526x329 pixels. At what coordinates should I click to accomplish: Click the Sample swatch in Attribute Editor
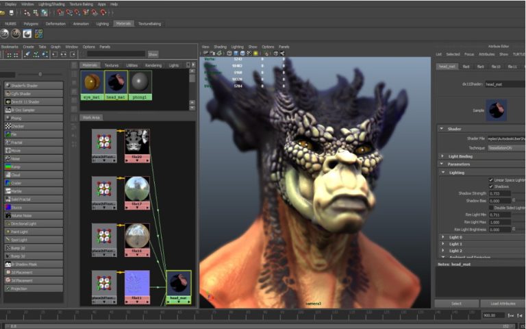496,110
